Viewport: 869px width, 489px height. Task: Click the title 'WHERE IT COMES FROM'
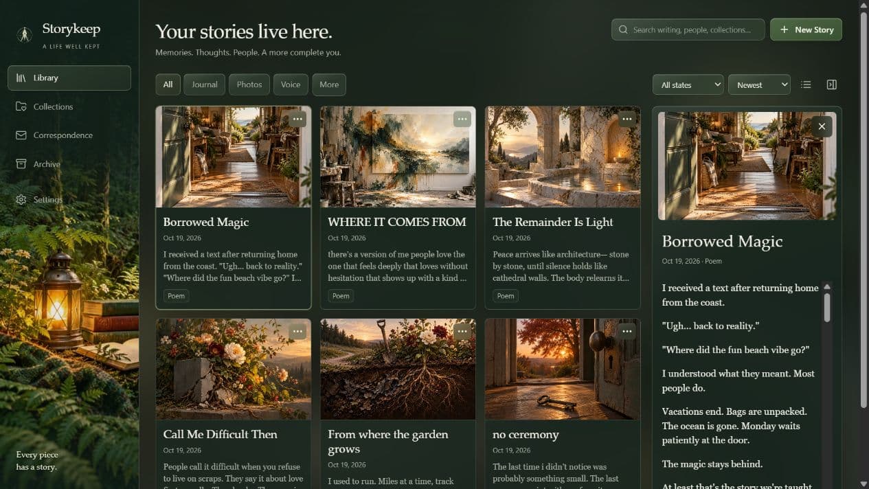click(397, 222)
